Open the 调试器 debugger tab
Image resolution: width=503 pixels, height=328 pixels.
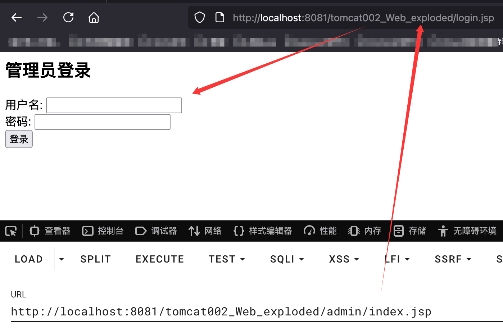pos(156,231)
